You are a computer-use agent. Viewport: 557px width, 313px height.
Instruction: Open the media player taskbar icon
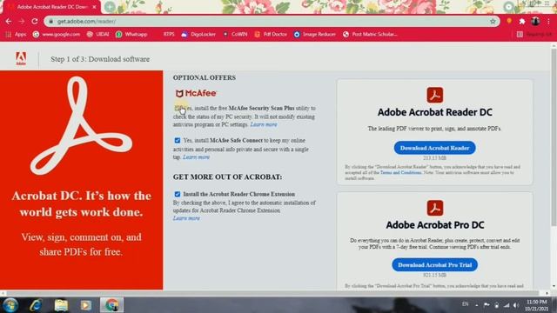(85, 305)
